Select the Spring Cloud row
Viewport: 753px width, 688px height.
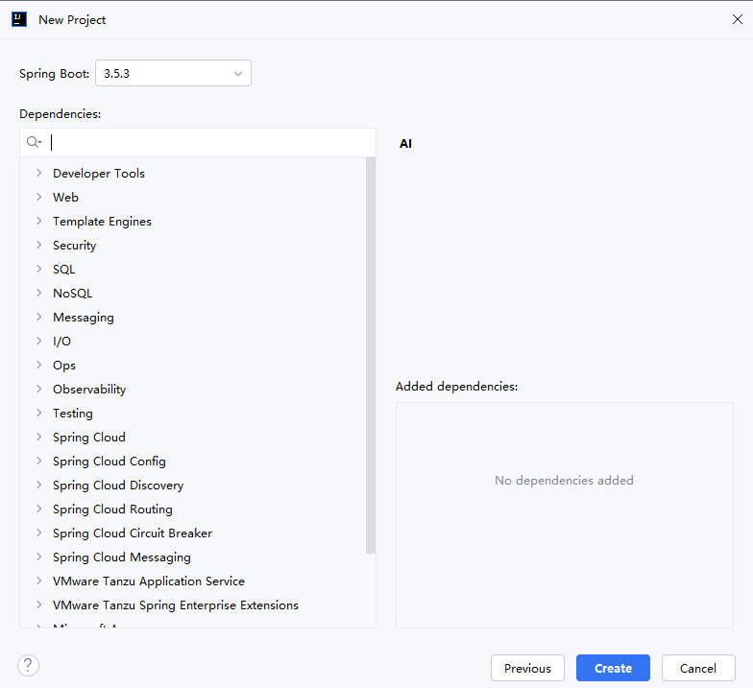click(192, 438)
